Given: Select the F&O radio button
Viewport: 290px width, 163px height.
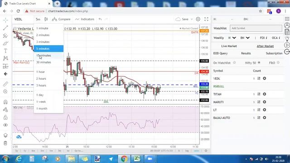Looking at the screenshot, I should click(x=278, y=62).
